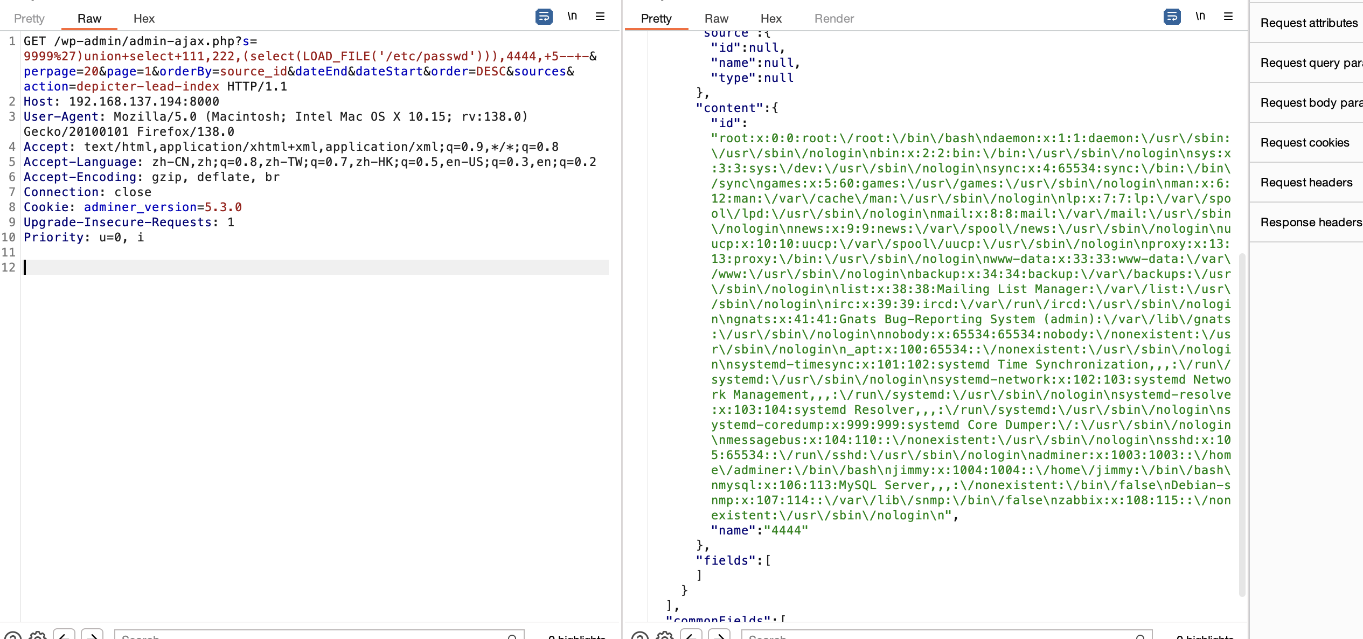Click response panel newline \n icon
The image size is (1363, 639).
pyautogui.click(x=1200, y=17)
